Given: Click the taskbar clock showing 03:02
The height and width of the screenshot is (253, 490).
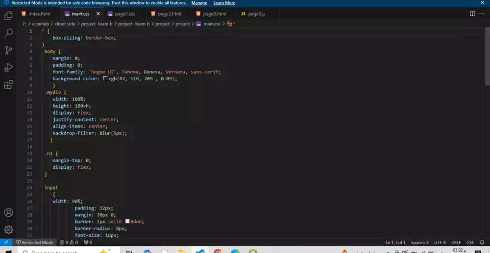Looking at the screenshot, I should 460,251.
